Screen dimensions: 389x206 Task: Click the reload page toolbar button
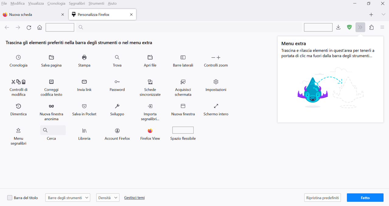[29, 27]
